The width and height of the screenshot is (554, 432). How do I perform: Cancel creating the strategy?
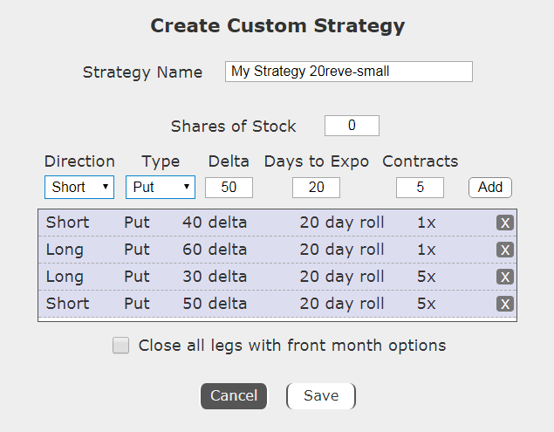pyautogui.click(x=234, y=395)
